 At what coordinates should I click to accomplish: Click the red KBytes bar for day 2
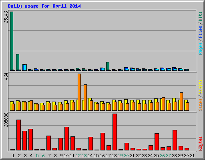(x=18, y=135)
